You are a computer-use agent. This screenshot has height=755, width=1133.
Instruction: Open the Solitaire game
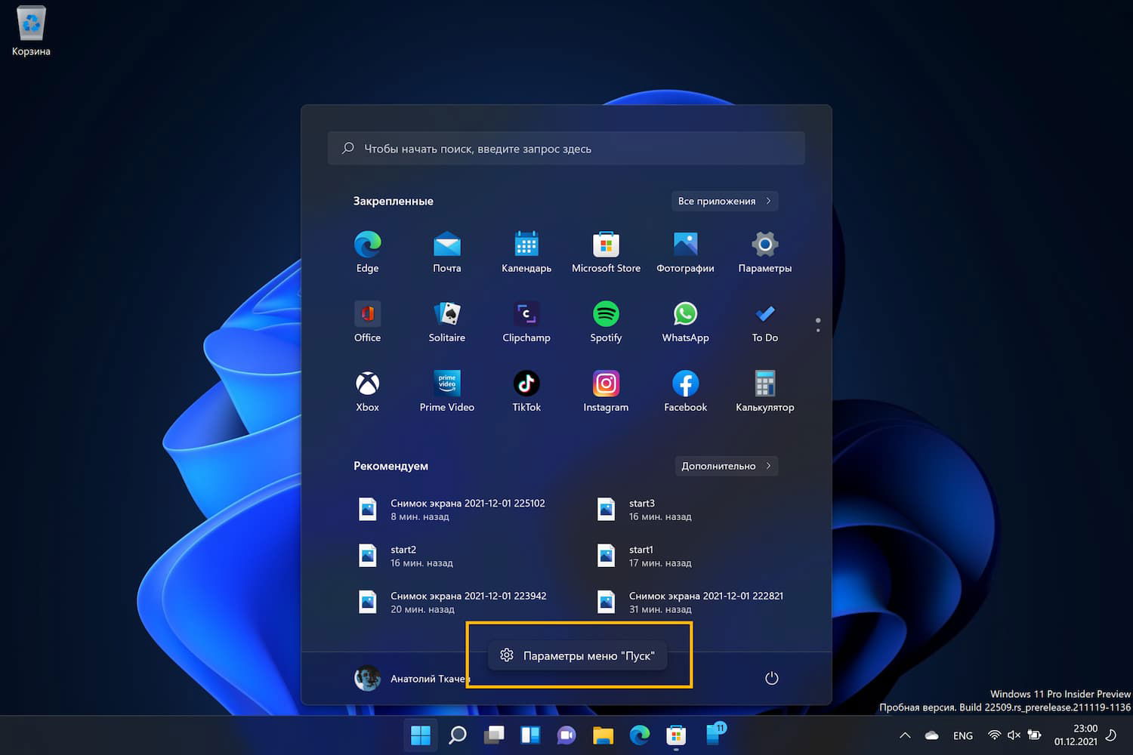pos(447,322)
